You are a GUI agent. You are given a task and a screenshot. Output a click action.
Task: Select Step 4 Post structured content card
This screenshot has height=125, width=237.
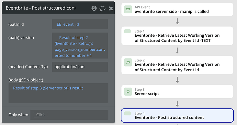click(177, 115)
